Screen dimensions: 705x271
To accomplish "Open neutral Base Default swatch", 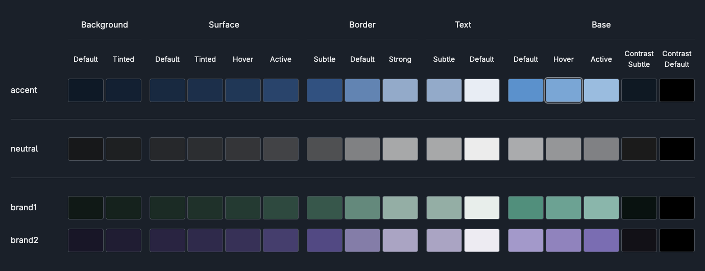I will click(526, 149).
